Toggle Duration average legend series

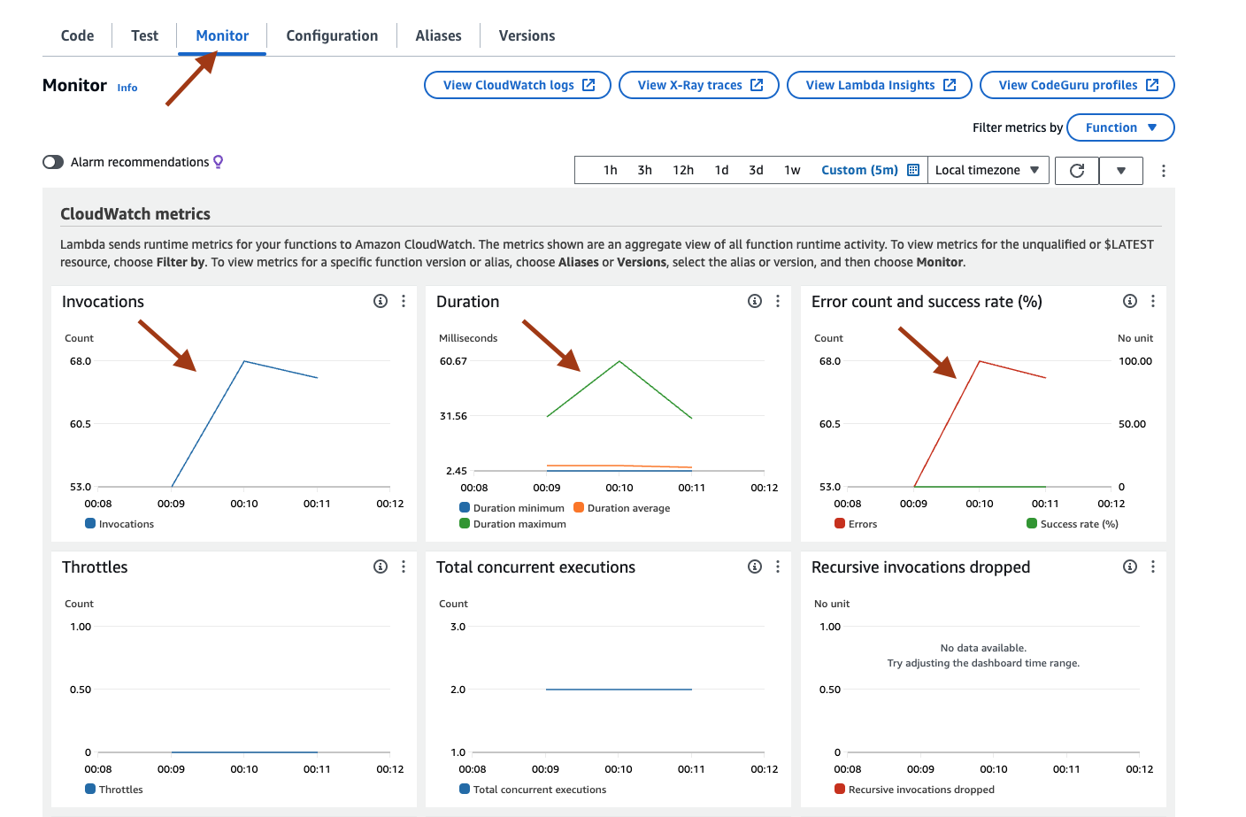(x=622, y=508)
